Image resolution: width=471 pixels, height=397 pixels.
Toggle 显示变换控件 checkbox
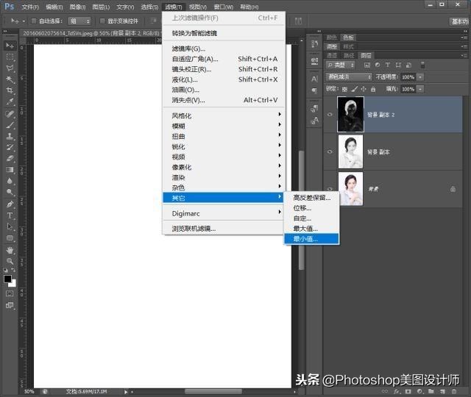tap(102, 21)
